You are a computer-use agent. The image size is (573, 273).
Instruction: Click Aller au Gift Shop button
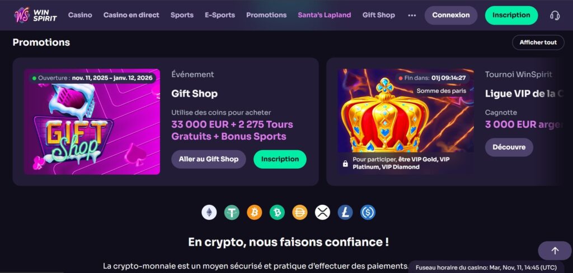click(x=209, y=159)
